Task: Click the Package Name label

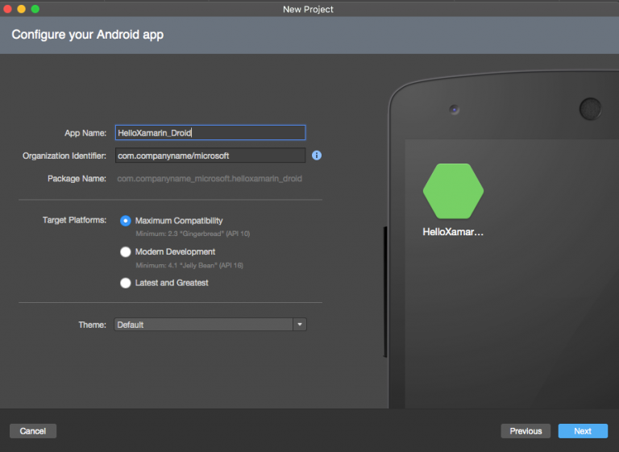Action: click(x=77, y=178)
